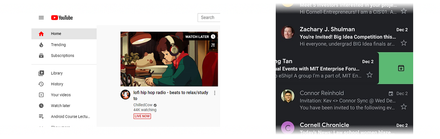
Task: Open the YouTube hamburger guide menu
Action: click(x=41, y=18)
